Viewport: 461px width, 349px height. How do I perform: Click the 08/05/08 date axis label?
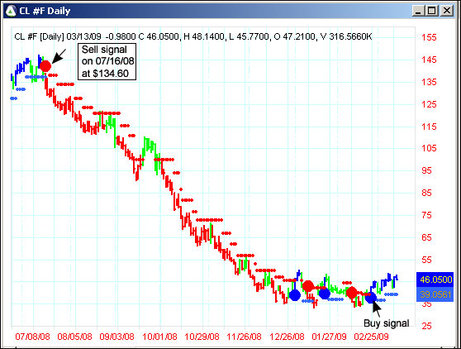[x=74, y=337]
